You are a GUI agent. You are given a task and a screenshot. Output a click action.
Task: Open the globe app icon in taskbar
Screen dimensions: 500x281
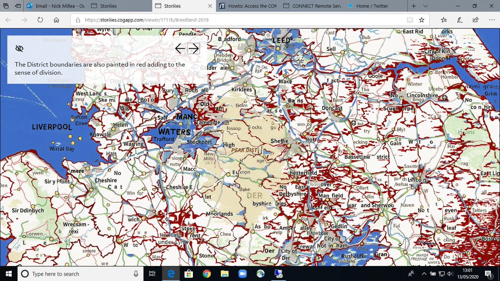coord(260,274)
